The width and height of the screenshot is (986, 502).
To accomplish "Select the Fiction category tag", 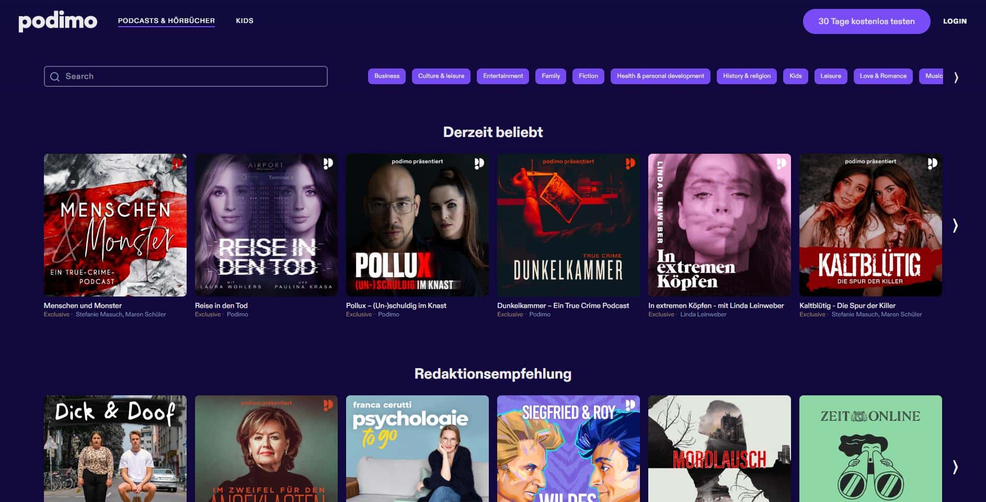I will tap(588, 76).
